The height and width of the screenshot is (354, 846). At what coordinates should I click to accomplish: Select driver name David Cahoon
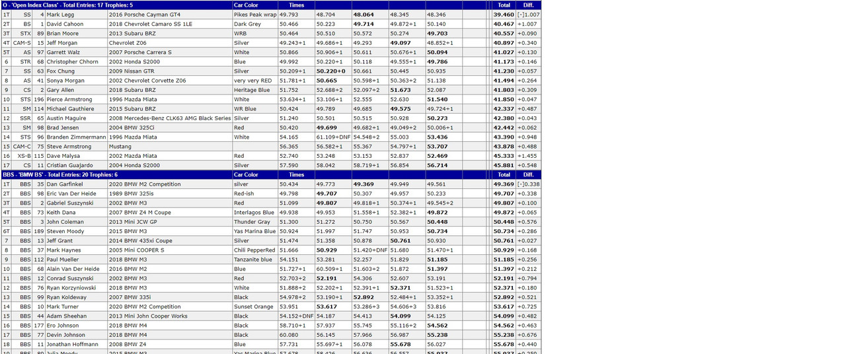tap(65, 24)
